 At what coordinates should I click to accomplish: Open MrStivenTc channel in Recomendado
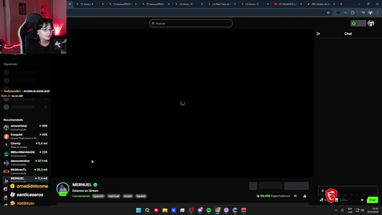point(25,171)
